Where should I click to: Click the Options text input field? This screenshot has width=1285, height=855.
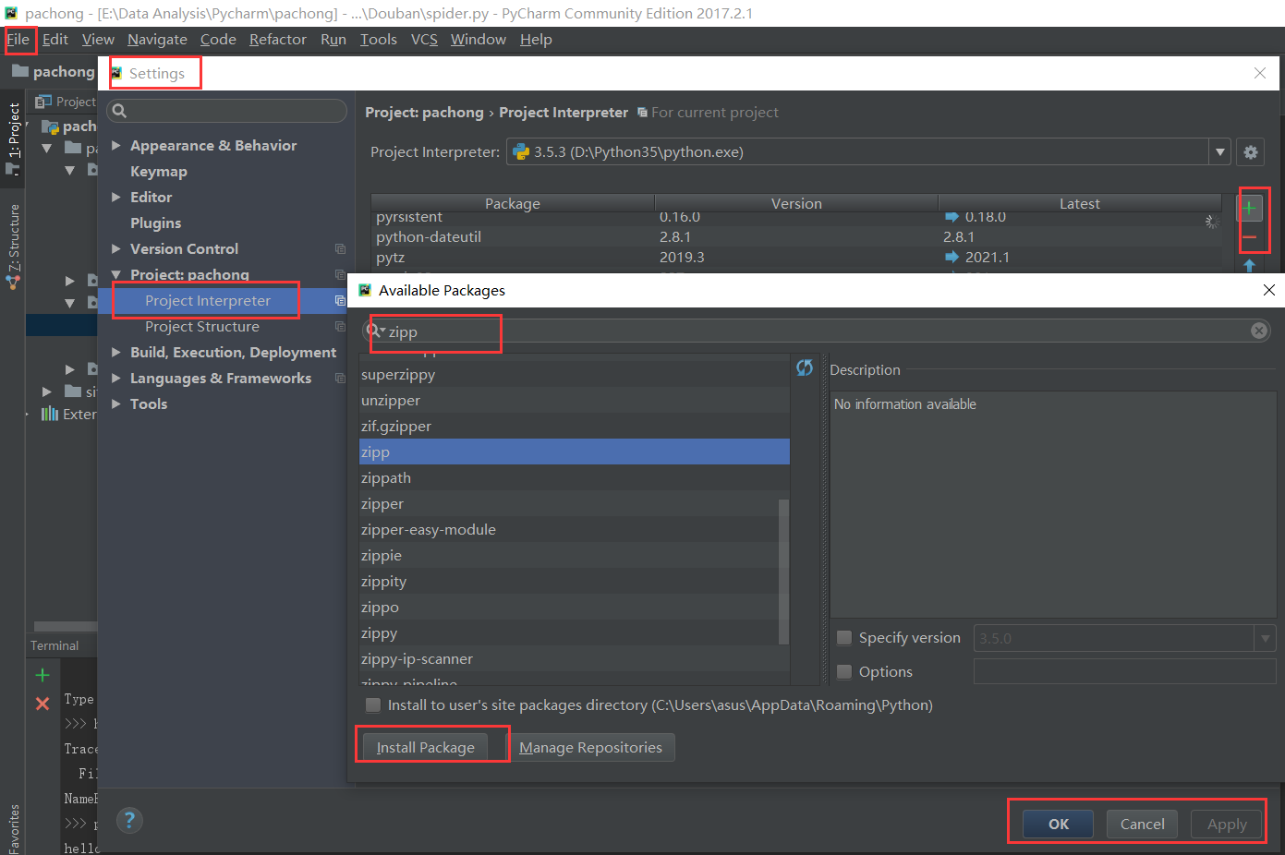pyautogui.click(x=1124, y=672)
